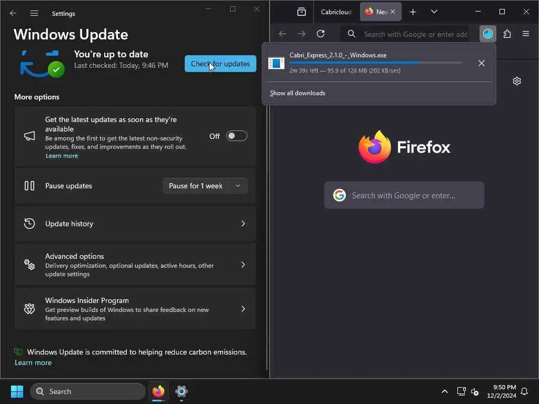Click Firefox forward navigation arrow
The width and height of the screenshot is (539, 404).
[x=302, y=34]
